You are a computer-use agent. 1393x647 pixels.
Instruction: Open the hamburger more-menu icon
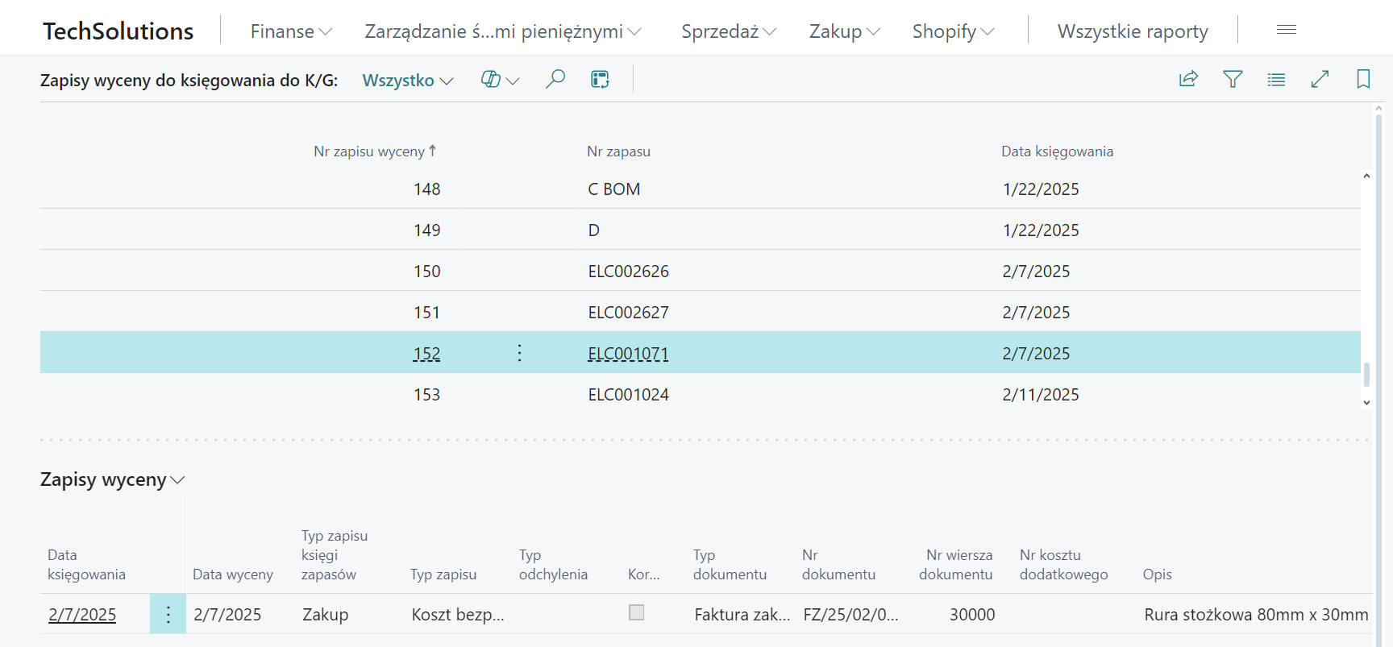[1287, 31]
